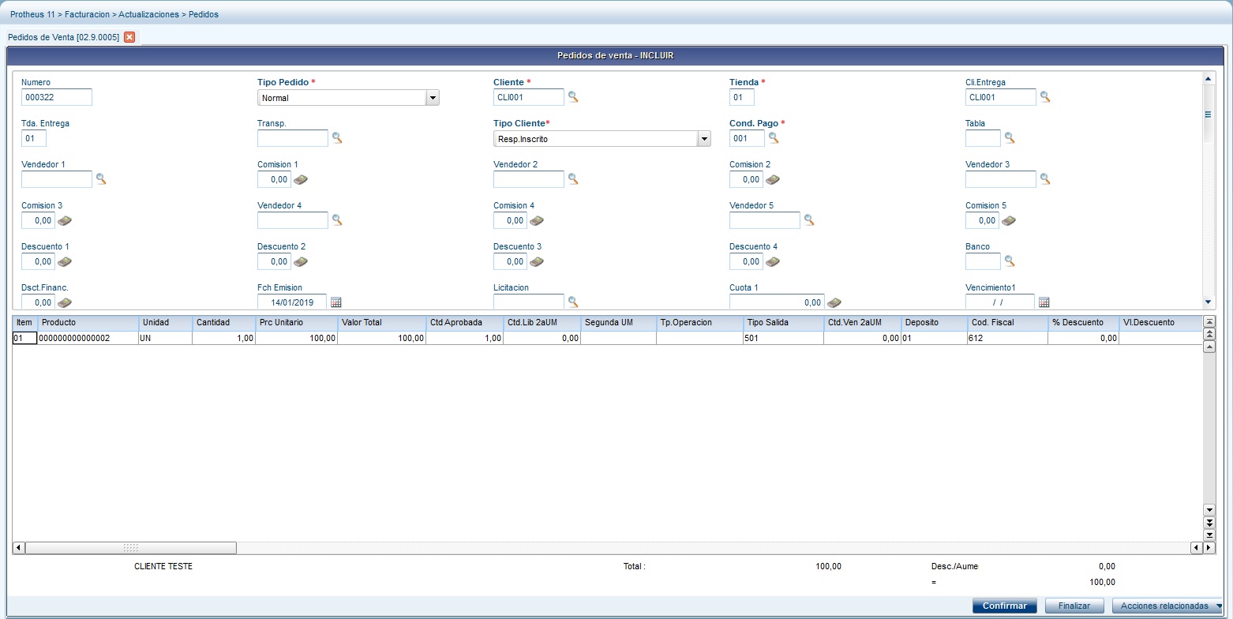The image size is (1233, 619).
Task: Close the Pedidos de Venta tab
Action: click(129, 37)
